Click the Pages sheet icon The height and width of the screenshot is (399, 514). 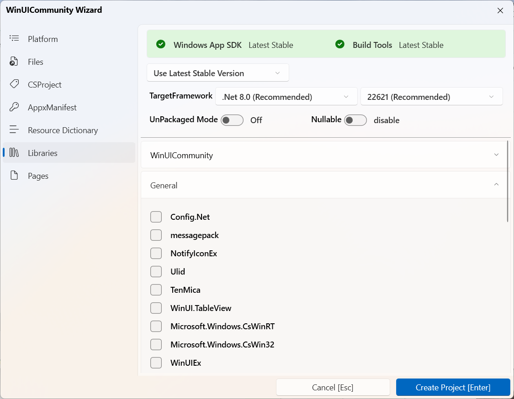tap(14, 176)
